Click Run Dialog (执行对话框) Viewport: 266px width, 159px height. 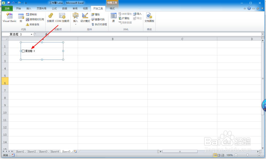99,24
